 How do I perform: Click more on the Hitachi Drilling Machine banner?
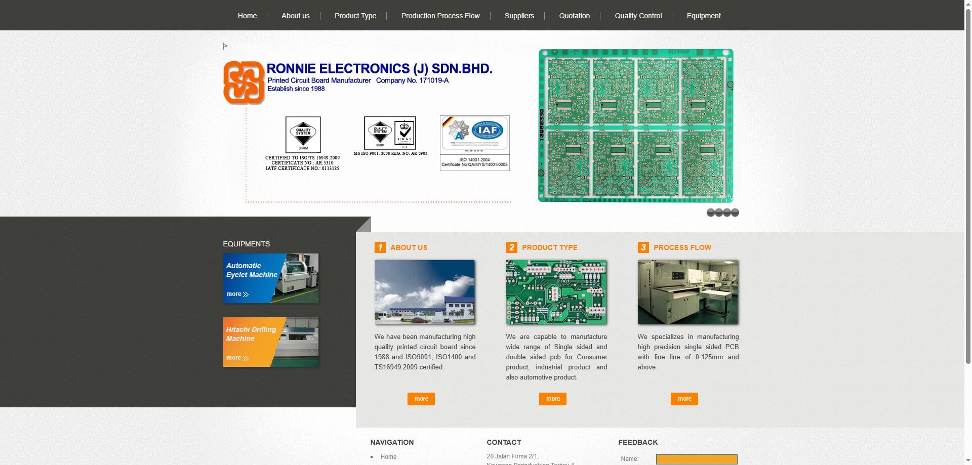tap(237, 358)
